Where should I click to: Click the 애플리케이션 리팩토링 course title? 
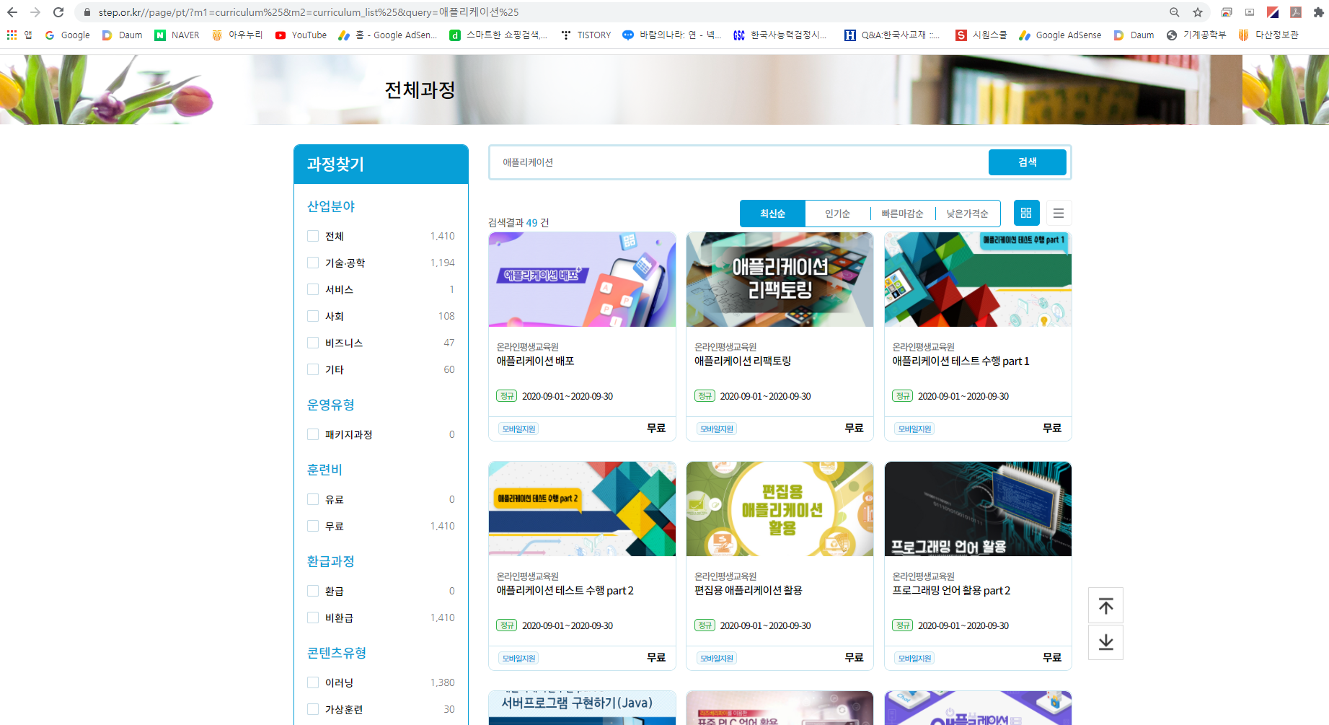(743, 361)
